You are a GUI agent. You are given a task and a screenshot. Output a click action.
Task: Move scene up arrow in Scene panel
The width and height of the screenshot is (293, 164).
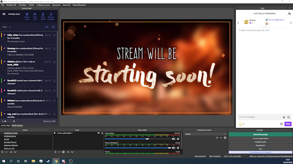pos(11,152)
